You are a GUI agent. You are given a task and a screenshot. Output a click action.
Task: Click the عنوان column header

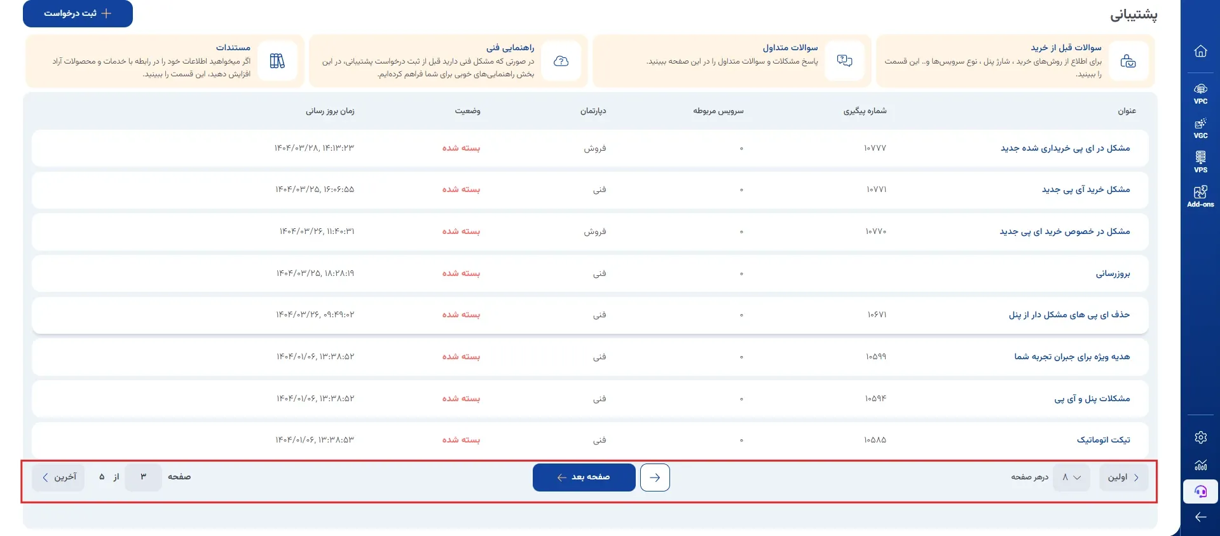click(x=1127, y=111)
